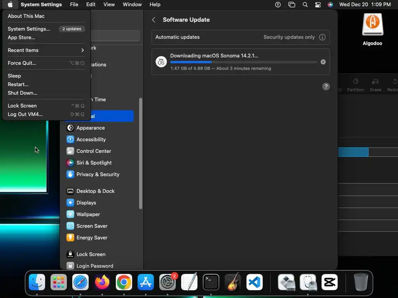
Task: Launch CapCut from the Dock
Action: 330,282
